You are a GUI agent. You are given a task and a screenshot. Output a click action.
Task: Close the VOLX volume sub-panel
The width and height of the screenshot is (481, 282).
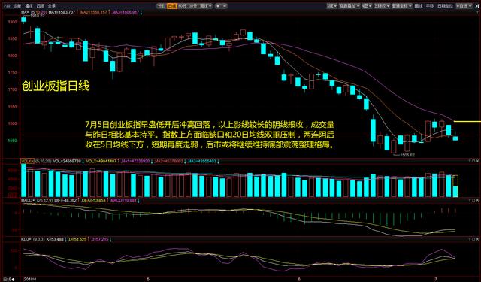[x=478, y=161]
